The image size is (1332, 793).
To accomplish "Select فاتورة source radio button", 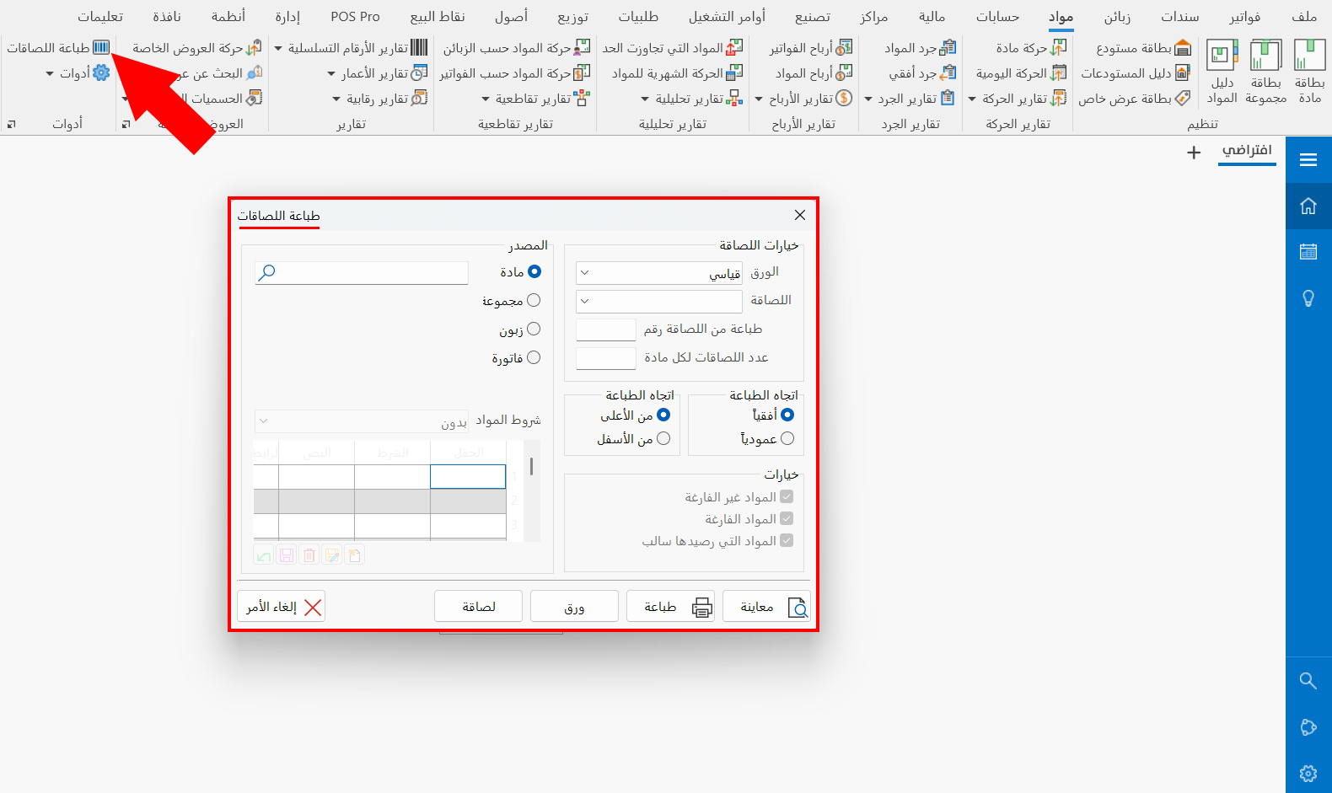I will 534,357.
